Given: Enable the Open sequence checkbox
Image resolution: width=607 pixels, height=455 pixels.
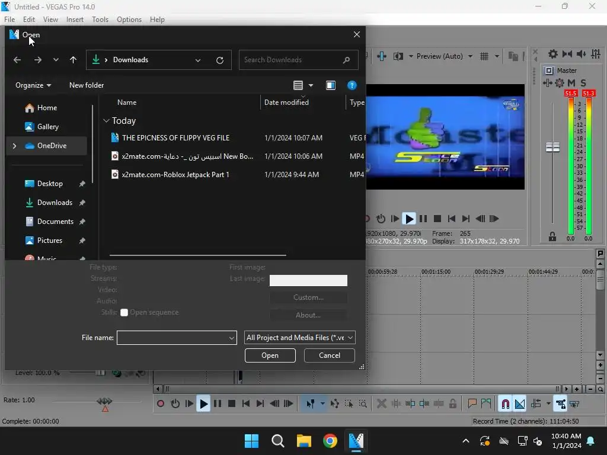Looking at the screenshot, I should click(x=124, y=313).
